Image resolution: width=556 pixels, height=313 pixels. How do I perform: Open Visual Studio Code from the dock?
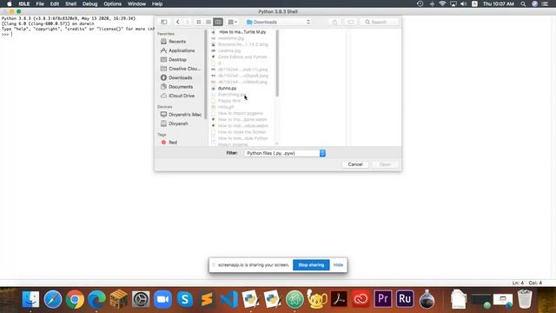click(x=229, y=299)
